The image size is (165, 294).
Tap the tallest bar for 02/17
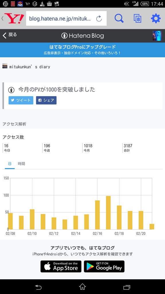coord(108,213)
